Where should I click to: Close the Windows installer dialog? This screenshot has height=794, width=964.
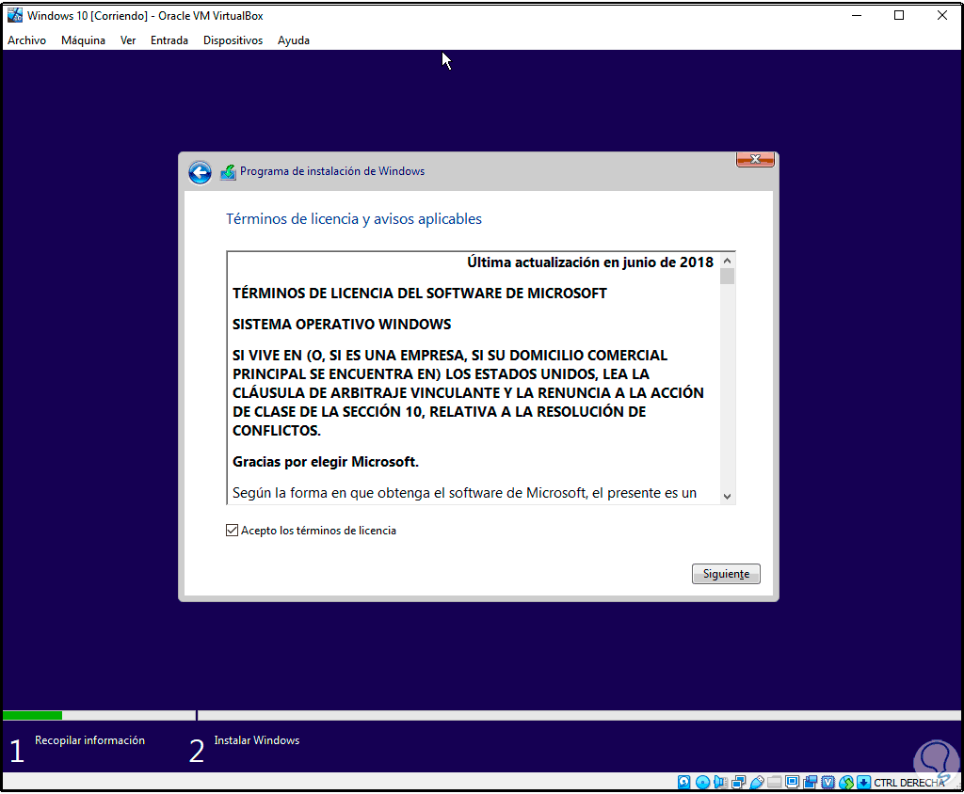(x=755, y=159)
